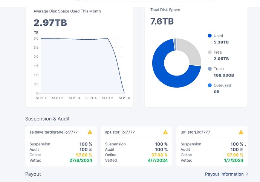This screenshot has height=182, width=260.
Task: Select the us1.storj.io:7777 satellite name
Action: tap(195, 132)
